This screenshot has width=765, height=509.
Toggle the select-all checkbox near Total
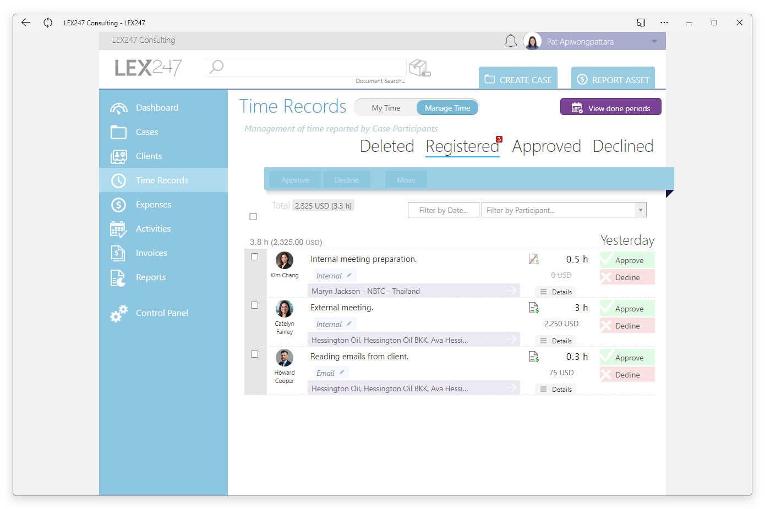(253, 217)
